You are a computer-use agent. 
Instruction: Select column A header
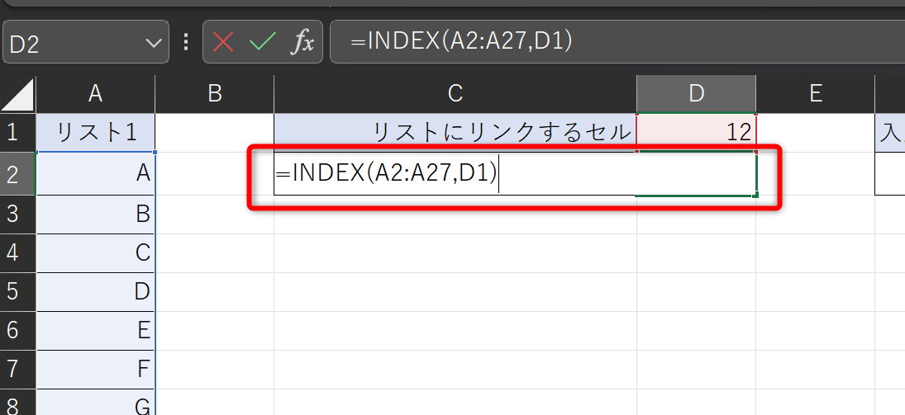95,94
